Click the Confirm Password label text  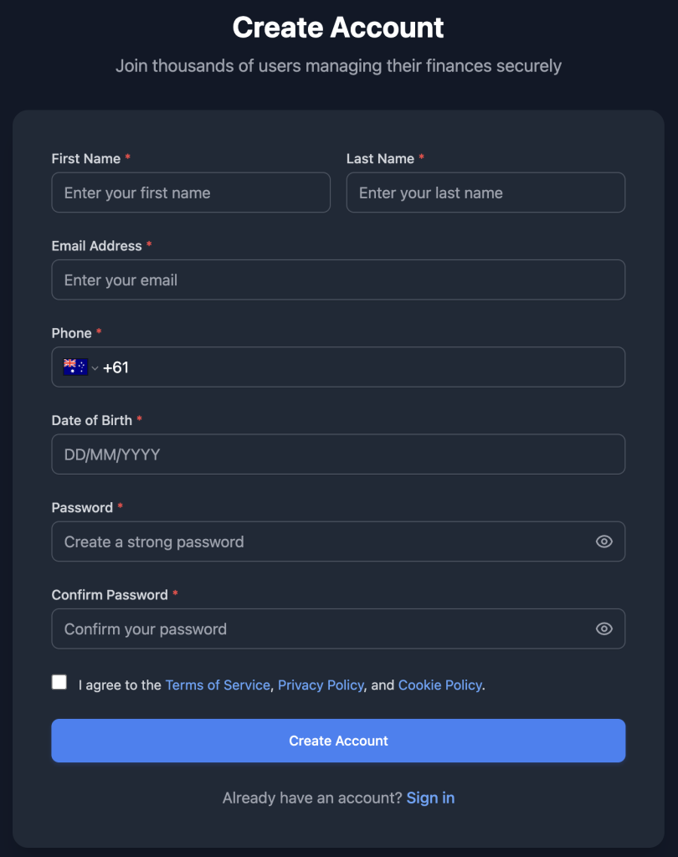110,595
